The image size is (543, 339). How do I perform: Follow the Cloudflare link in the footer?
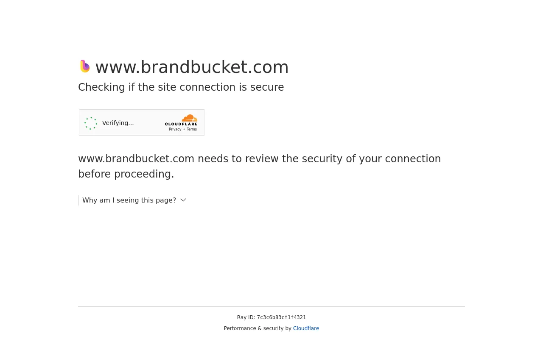point(306,328)
